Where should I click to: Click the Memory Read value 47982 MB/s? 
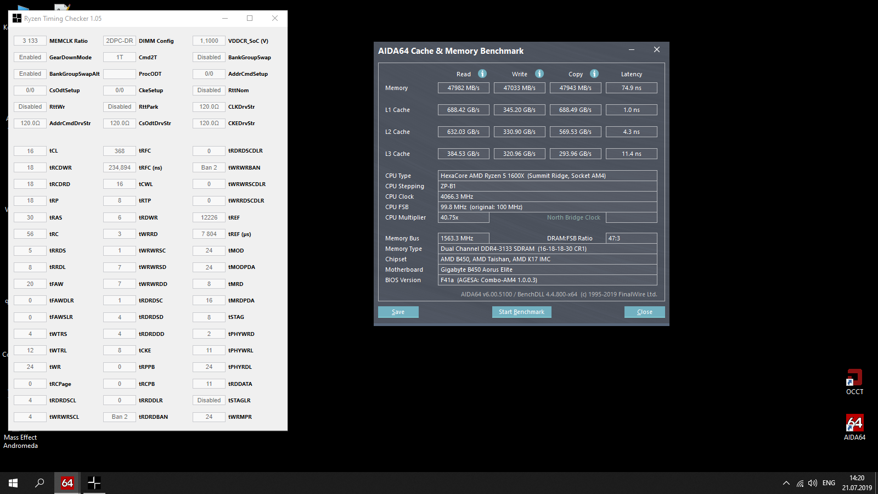(464, 88)
